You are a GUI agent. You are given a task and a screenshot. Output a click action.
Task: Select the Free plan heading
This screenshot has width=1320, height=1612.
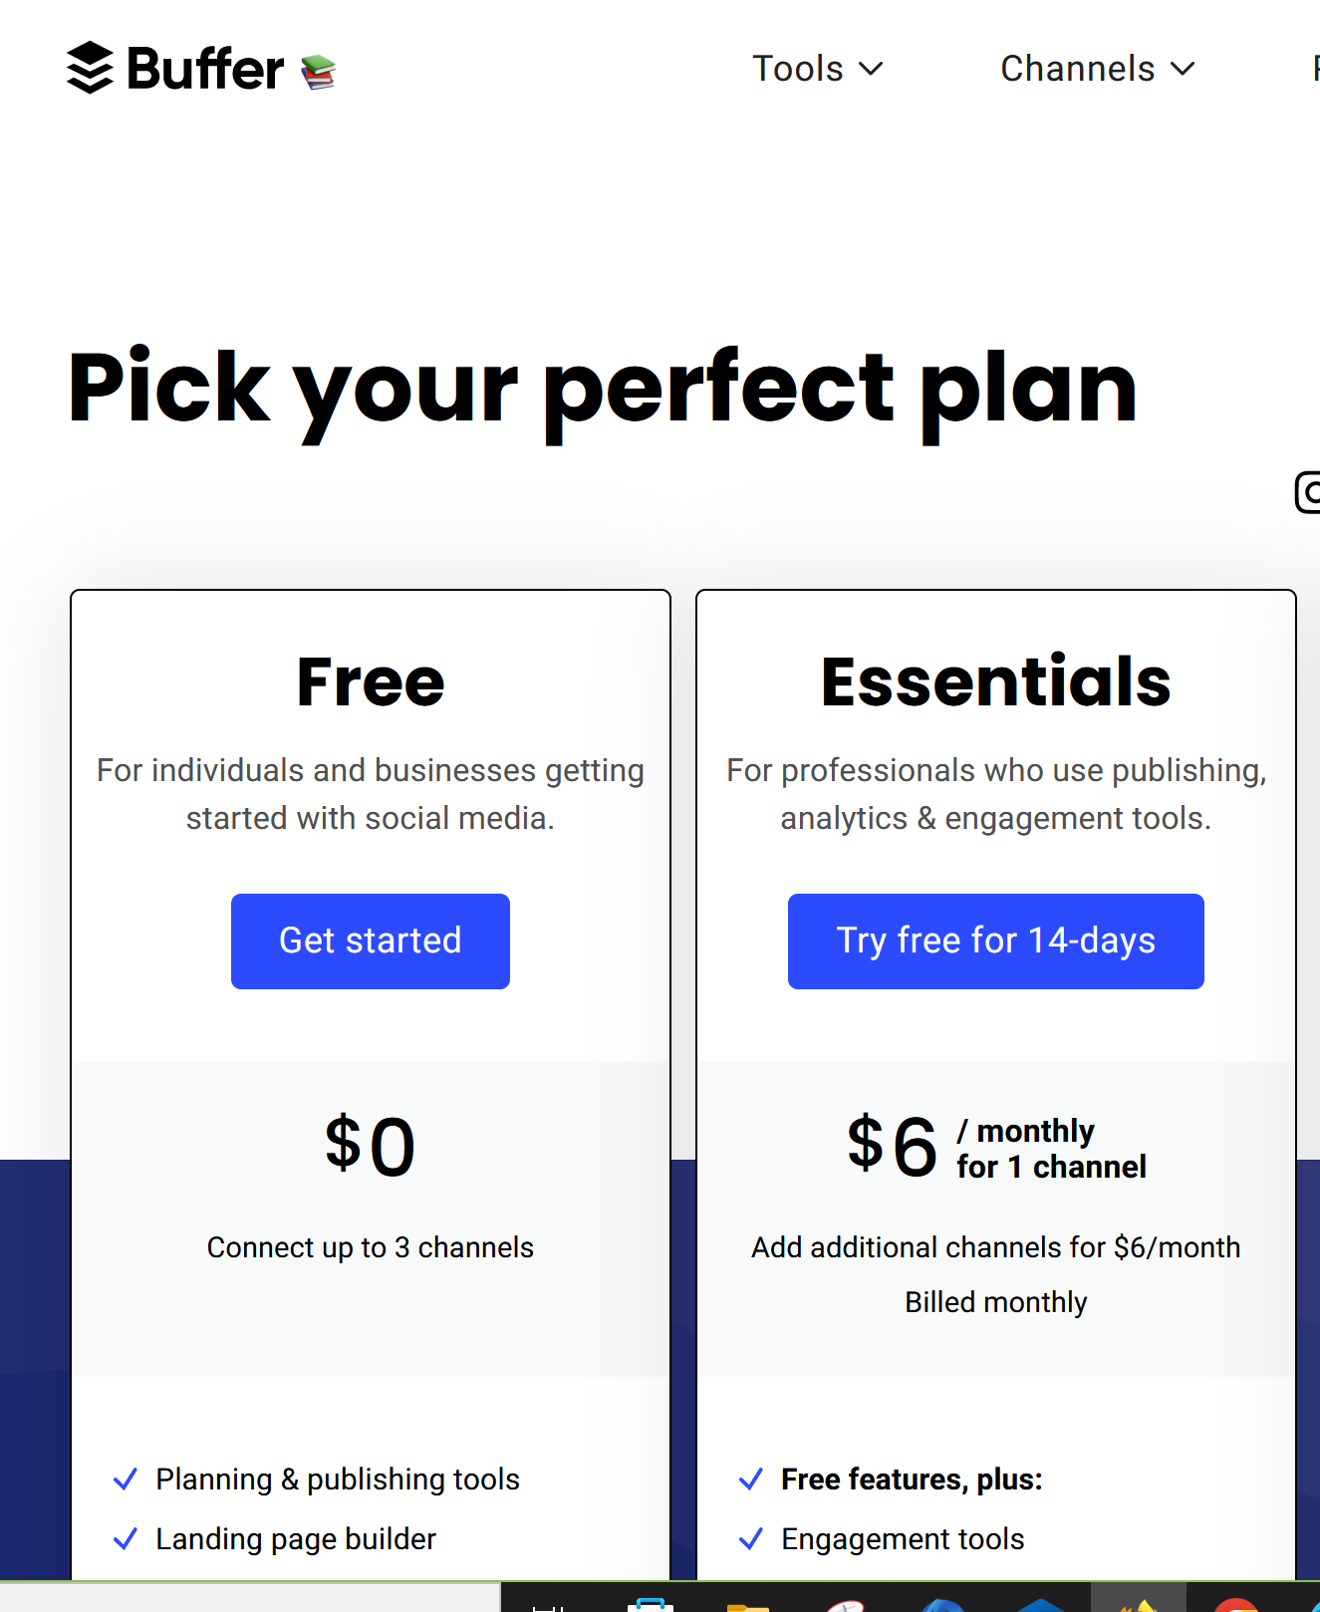pyautogui.click(x=371, y=682)
